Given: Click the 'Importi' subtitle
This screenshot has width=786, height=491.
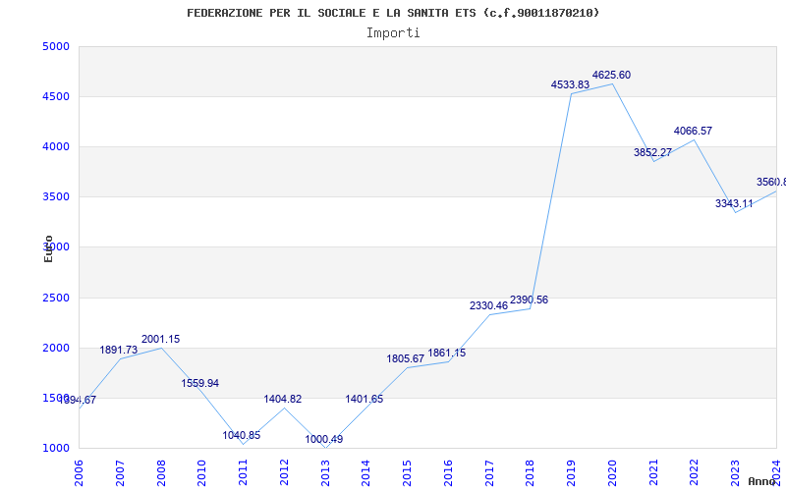Looking at the screenshot, I should 393,33.
